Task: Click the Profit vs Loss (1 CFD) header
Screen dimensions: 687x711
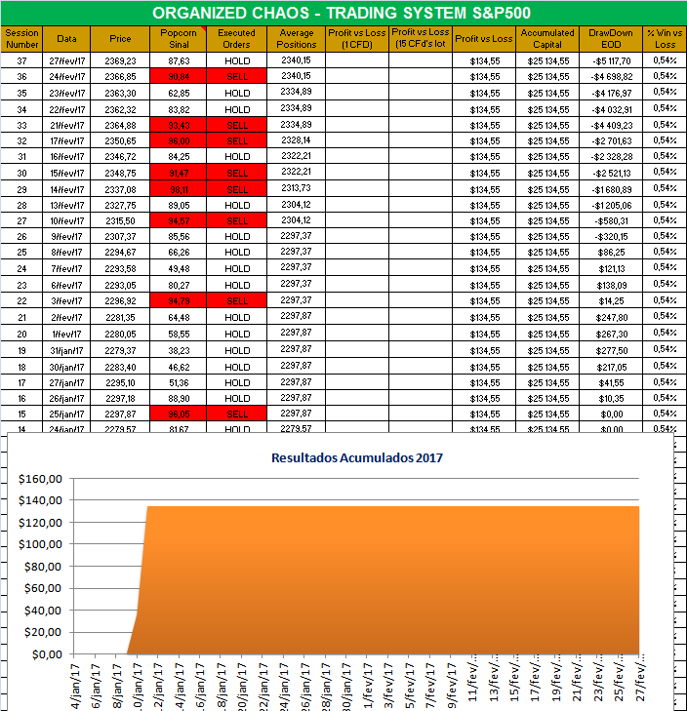Action: 357,39
